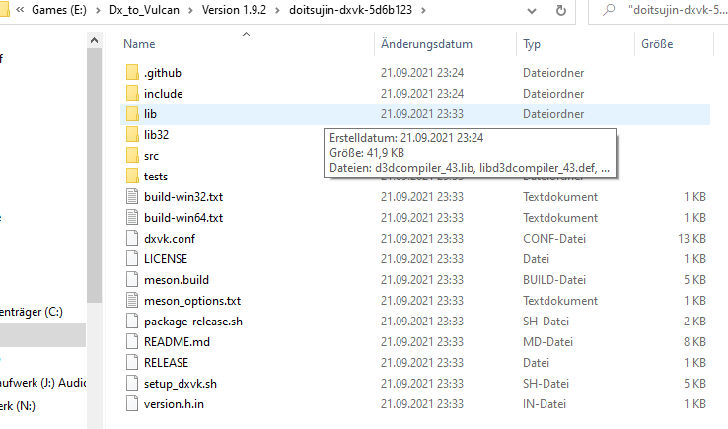
Task: Click the include folder name
Action: (164, 94)
